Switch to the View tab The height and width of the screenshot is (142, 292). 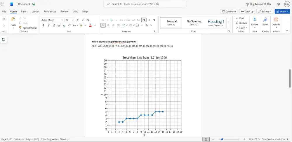coord(75,12)
